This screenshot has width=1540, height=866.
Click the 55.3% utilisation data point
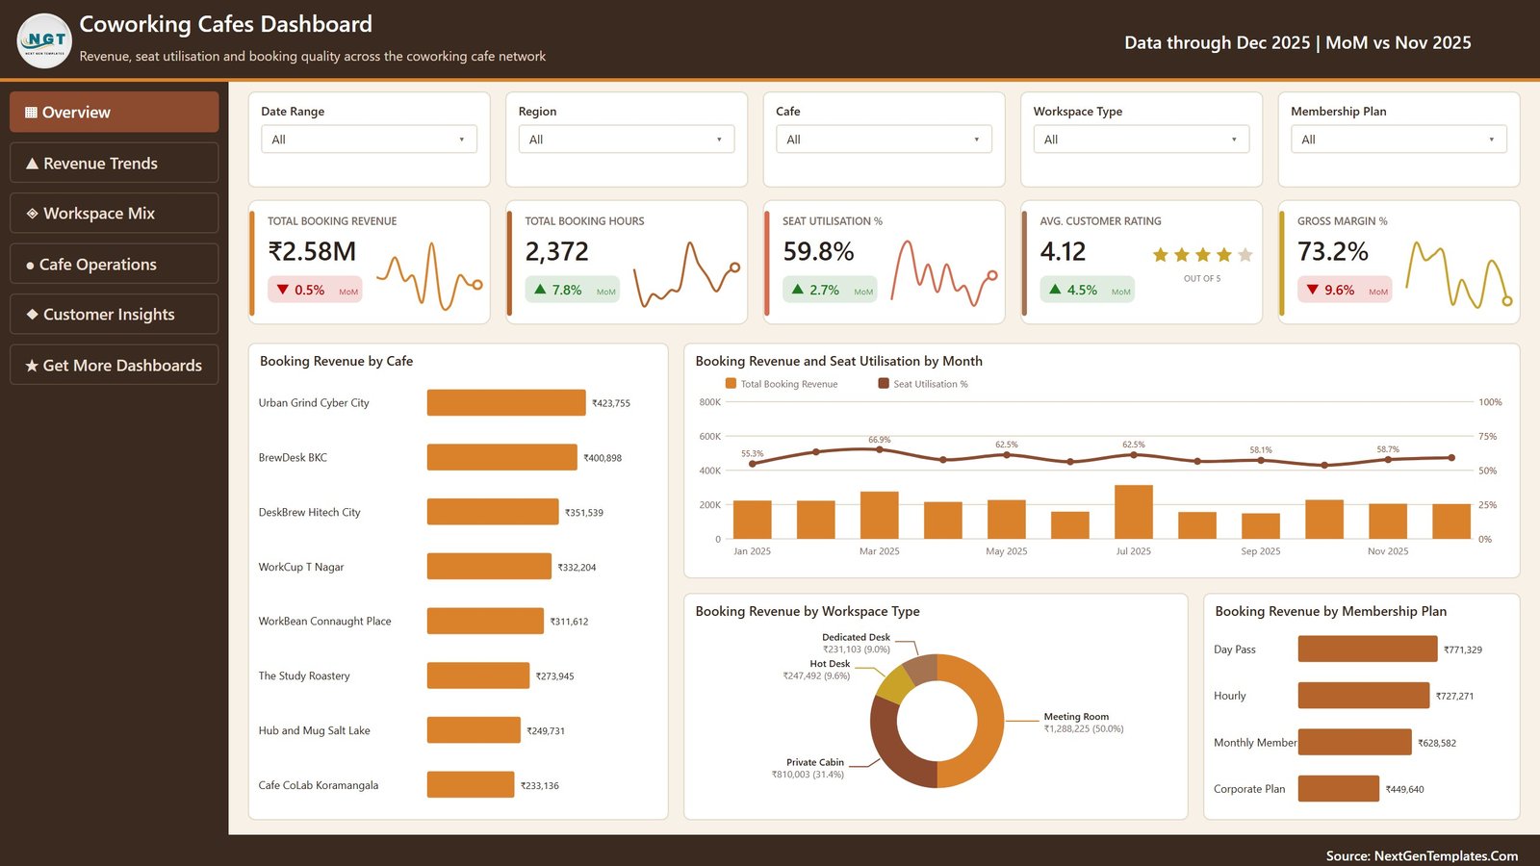click(753, 464)
